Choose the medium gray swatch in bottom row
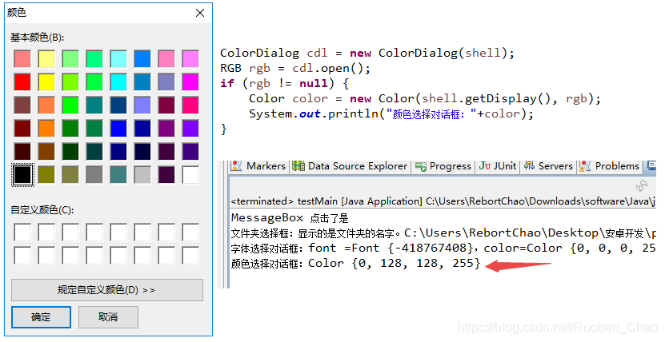Screen dimensions: 665x342 pos(94,175)
